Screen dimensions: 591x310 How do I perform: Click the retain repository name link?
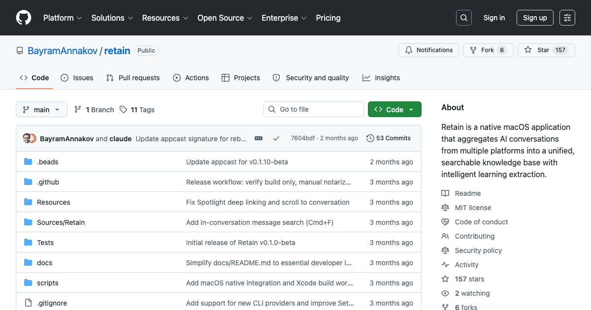tap(117, 51)
